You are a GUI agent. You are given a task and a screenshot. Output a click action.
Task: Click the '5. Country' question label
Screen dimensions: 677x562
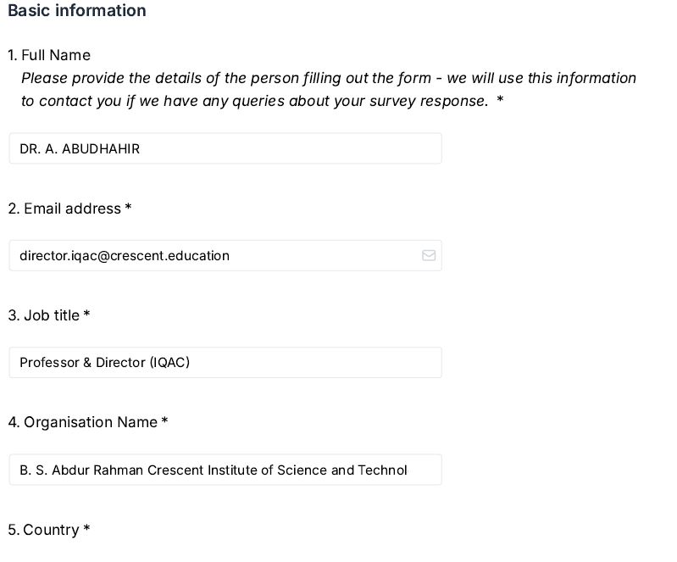(43, 530)
